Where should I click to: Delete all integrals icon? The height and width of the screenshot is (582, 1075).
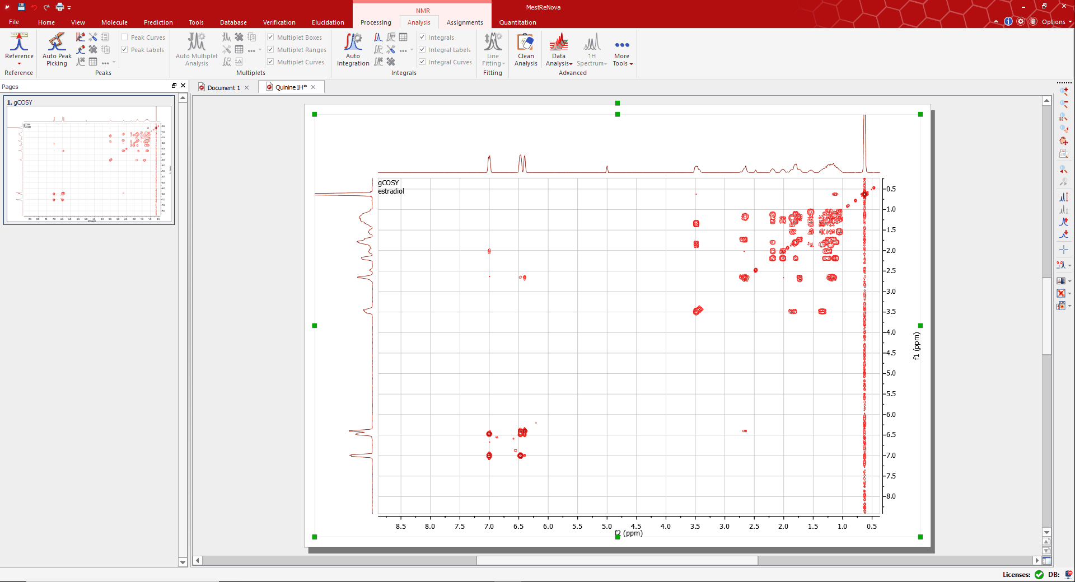coord(391,62)
